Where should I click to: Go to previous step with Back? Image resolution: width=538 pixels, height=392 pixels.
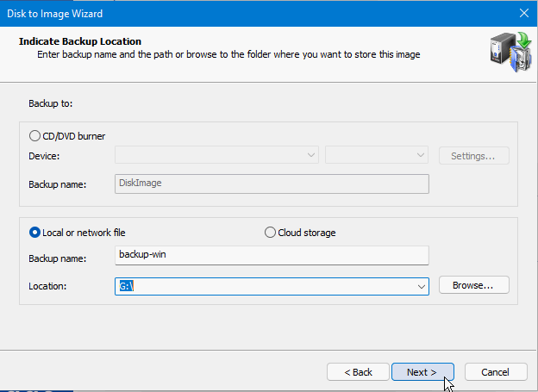point(358,372)
